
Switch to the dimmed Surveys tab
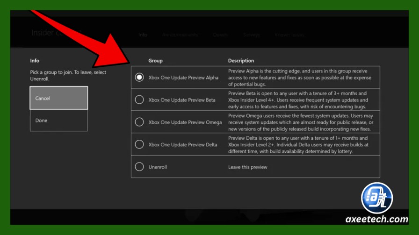(252, 35)
